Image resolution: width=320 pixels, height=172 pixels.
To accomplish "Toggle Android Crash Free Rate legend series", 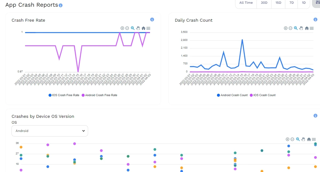I will 99,95.
